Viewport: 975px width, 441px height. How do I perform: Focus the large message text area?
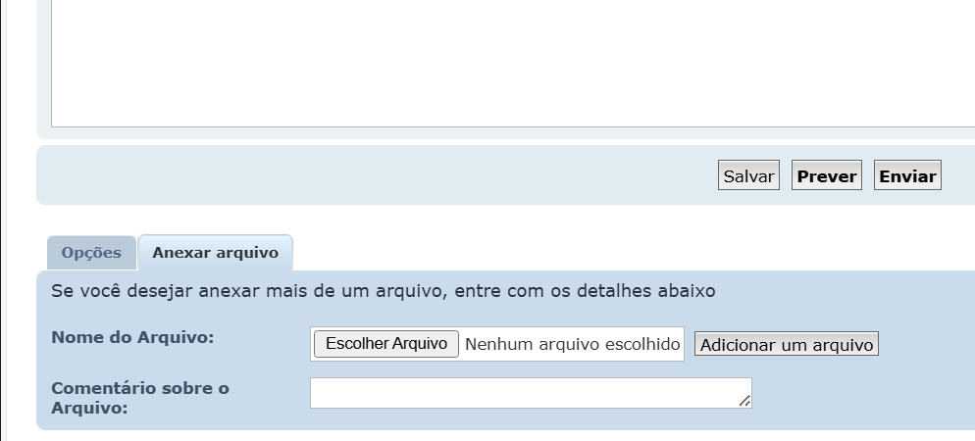tap(510, 59)
